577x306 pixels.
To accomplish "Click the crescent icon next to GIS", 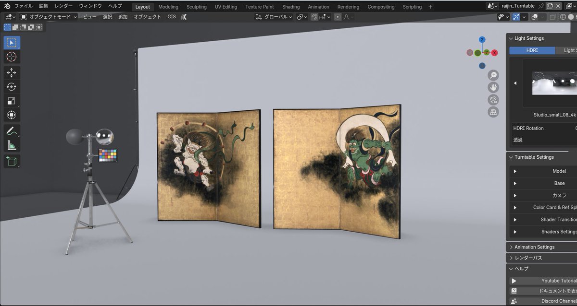I will pos(184,17).
